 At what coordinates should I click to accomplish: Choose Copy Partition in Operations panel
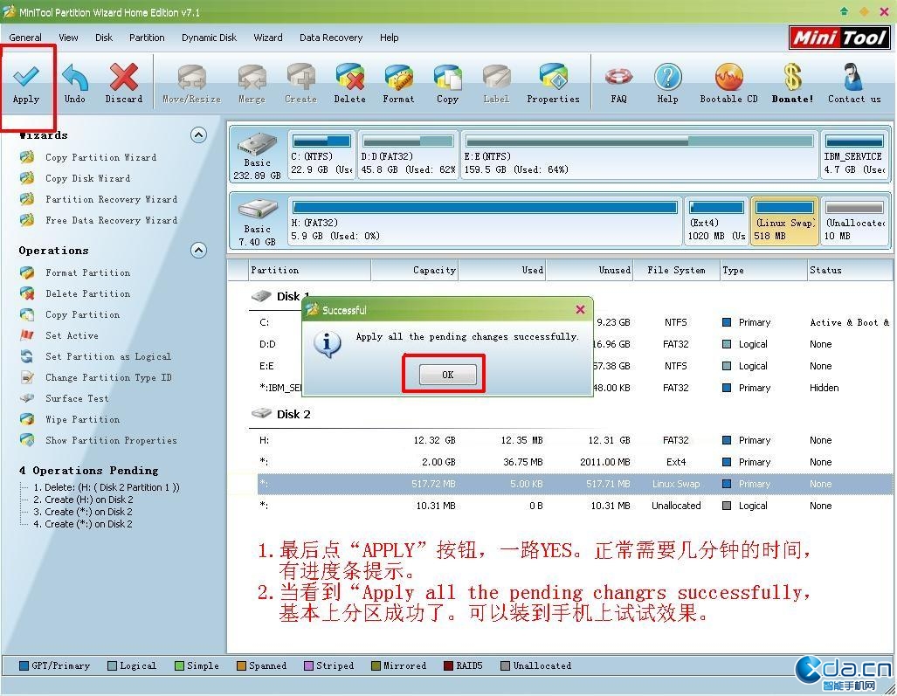pos(82,314)
